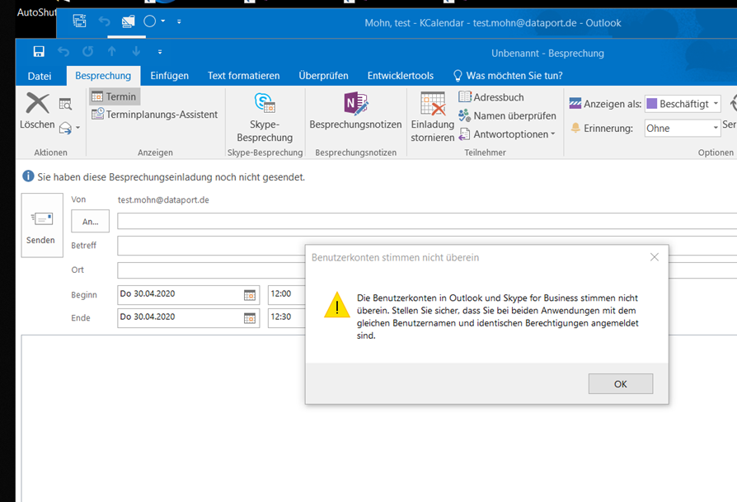Open the quick access toolbar customization arrow in the meeting window
This screenshot has width=737, height=502.
pyautogui.click(x=160, y=52)
